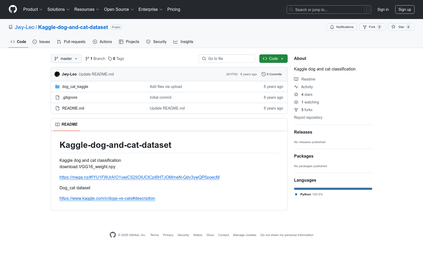Click the Initial commit message
Viewport: 423px width, 264px height.
(160, 97)
